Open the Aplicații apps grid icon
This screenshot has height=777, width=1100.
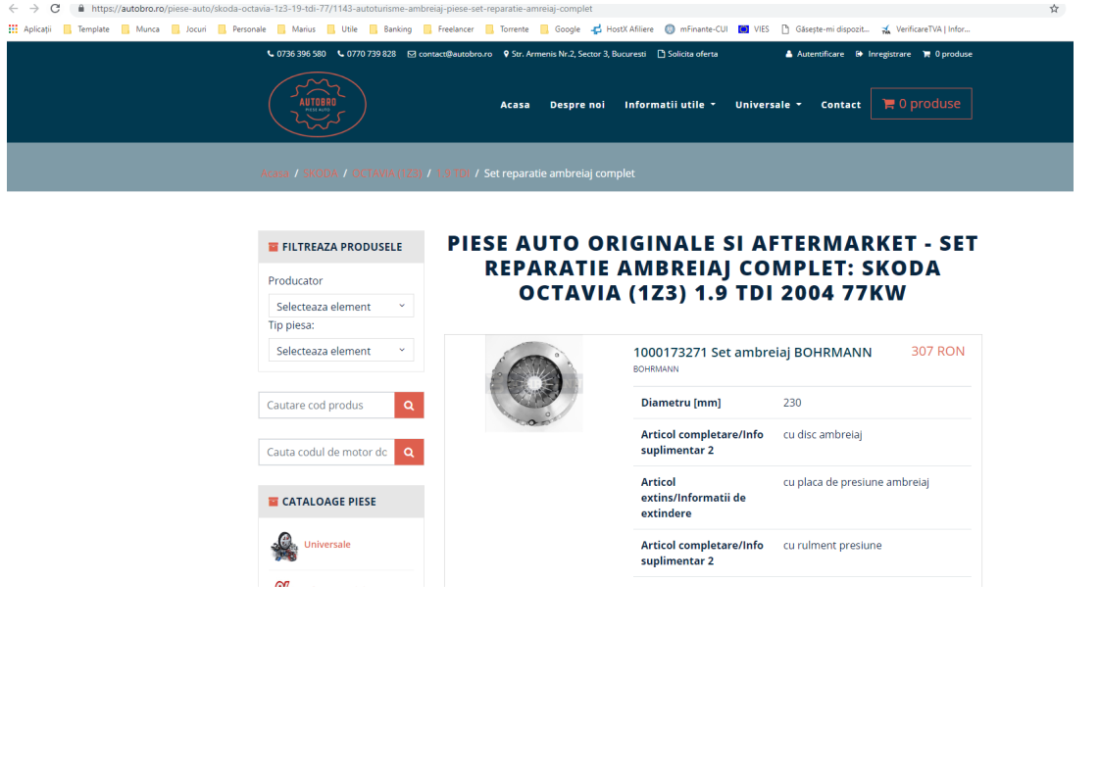coord(13,28)
